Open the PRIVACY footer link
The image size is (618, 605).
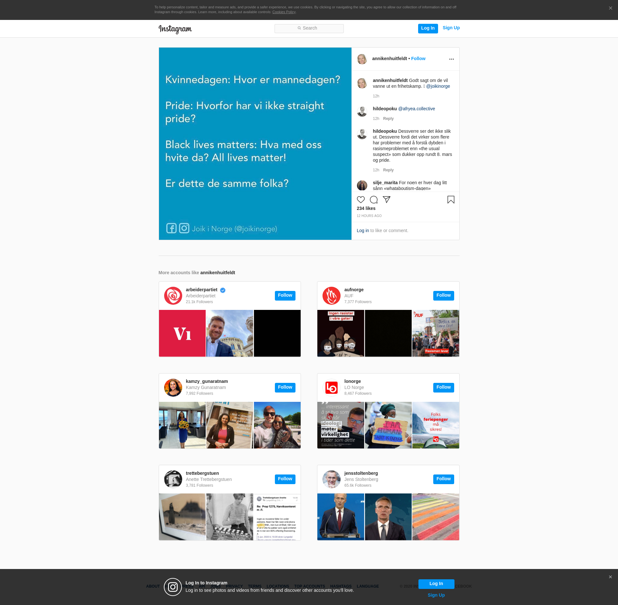234,586
